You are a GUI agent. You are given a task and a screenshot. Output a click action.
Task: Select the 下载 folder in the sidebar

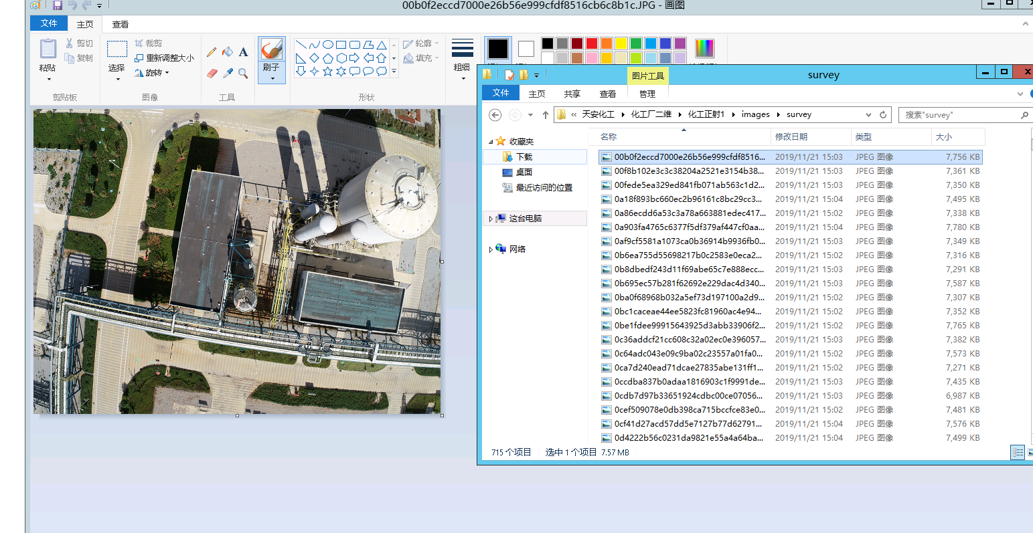click(x=524, y=157)
